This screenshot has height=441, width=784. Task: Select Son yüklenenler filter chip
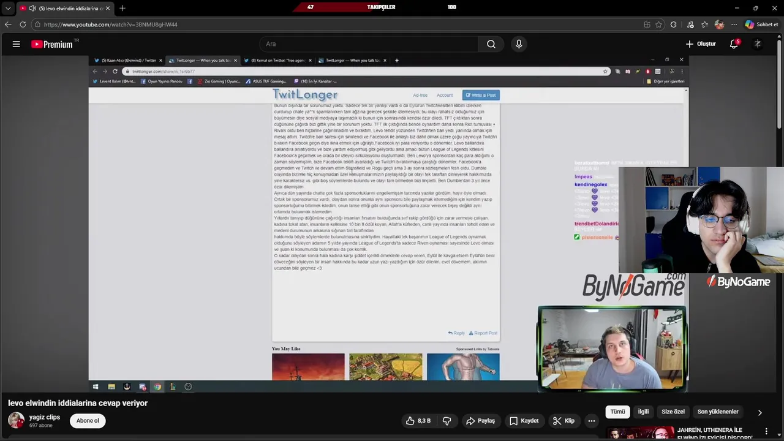pyautogui.click(x=718, y=412)
